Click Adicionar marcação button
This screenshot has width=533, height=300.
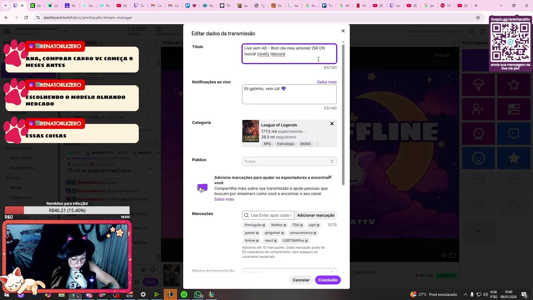pyautogui.click(x=316, y=215)
